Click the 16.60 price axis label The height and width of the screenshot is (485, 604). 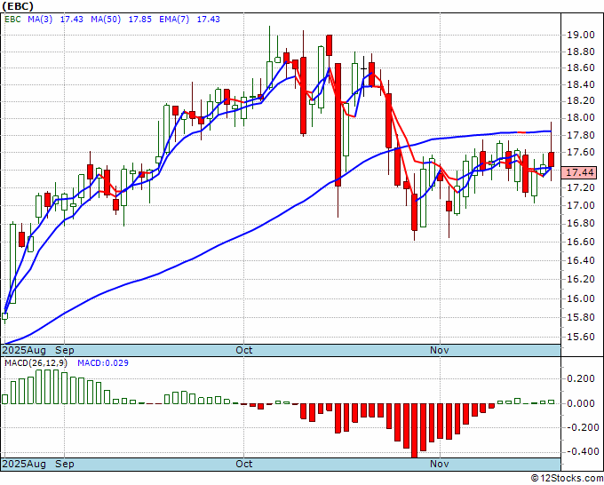click(x=581, y=242)
